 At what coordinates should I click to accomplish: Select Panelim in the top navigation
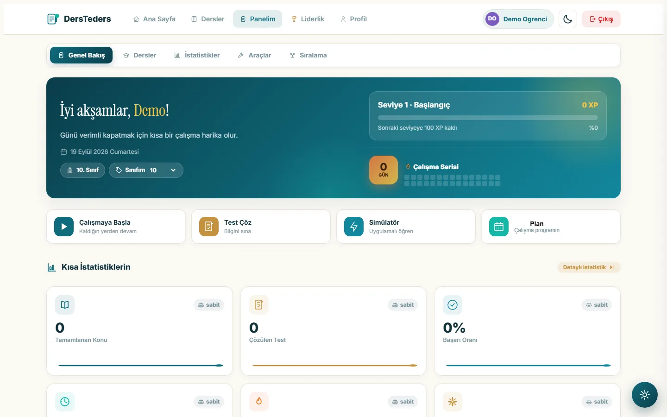coord(258,19)
